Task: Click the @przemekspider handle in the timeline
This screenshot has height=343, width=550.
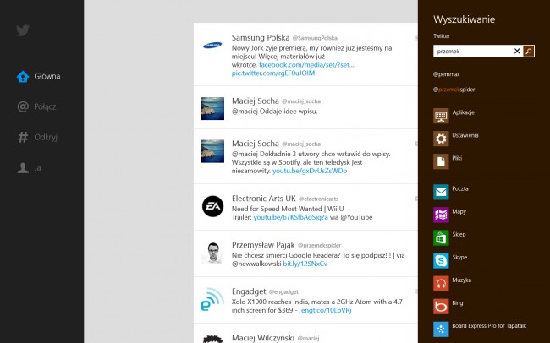Action: tap(319, 246)
